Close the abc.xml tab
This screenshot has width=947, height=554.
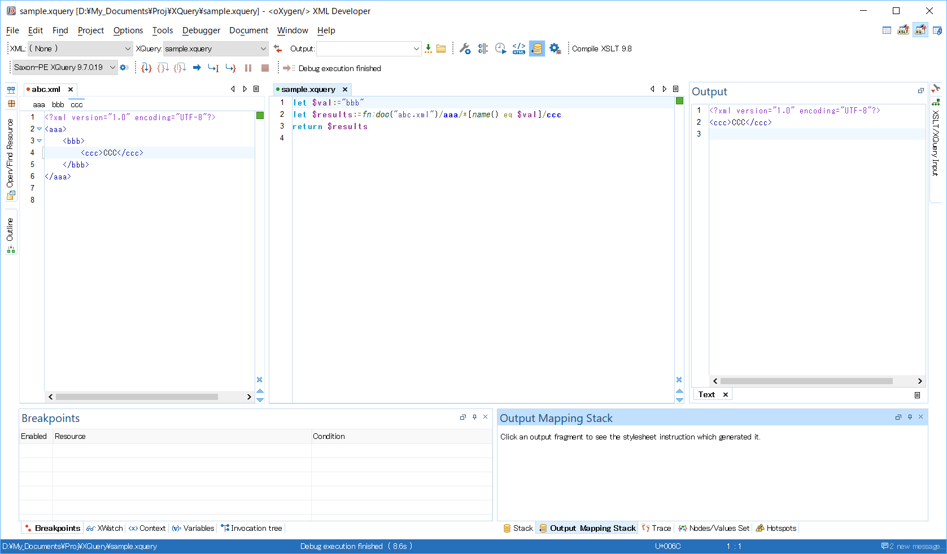[x=71, y=89]
